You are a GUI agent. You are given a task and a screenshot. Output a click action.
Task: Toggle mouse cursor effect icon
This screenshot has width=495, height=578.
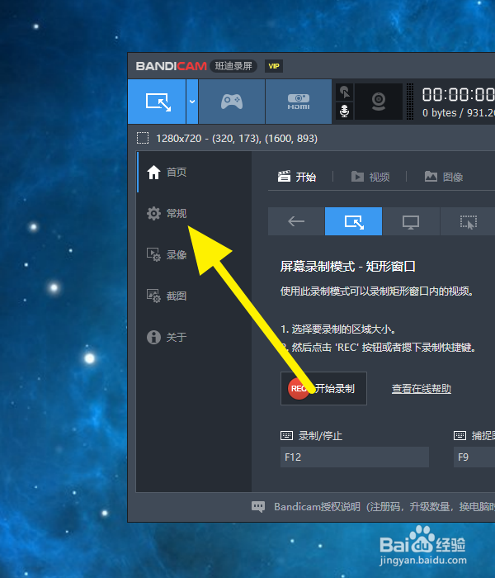click(x=344, y=92)
